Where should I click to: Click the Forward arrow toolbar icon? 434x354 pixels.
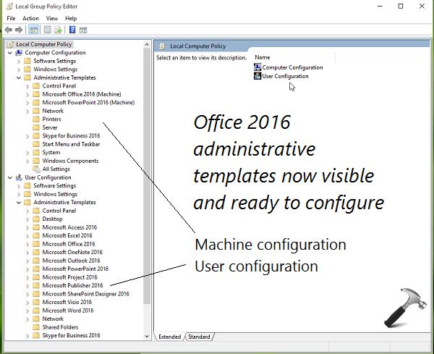(19, 30)
